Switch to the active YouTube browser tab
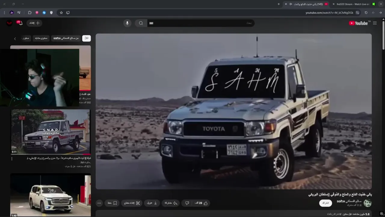Viewport: 385px width, 217px height. pos(307,4)
